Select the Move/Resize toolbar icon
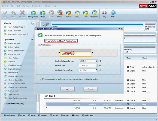This screenshot has width=158, height=121. (x=33, y=14)
